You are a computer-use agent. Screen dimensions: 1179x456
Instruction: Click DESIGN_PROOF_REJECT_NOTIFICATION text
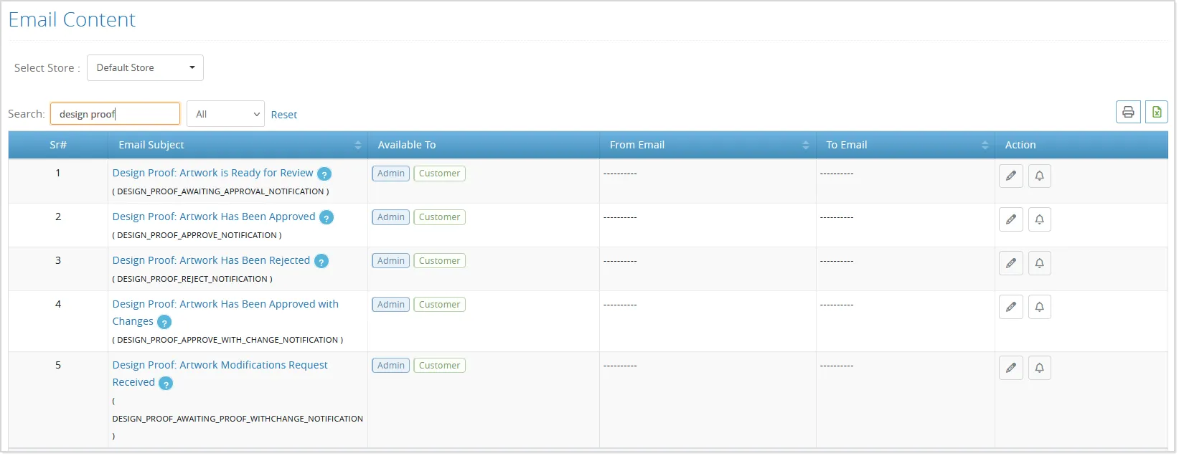click(192, 279)
